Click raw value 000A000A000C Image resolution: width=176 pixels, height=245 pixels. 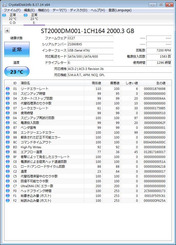pos(155,142)
